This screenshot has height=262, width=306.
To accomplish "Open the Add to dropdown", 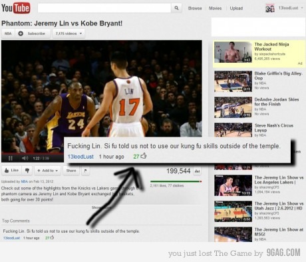I will [47, 171].
